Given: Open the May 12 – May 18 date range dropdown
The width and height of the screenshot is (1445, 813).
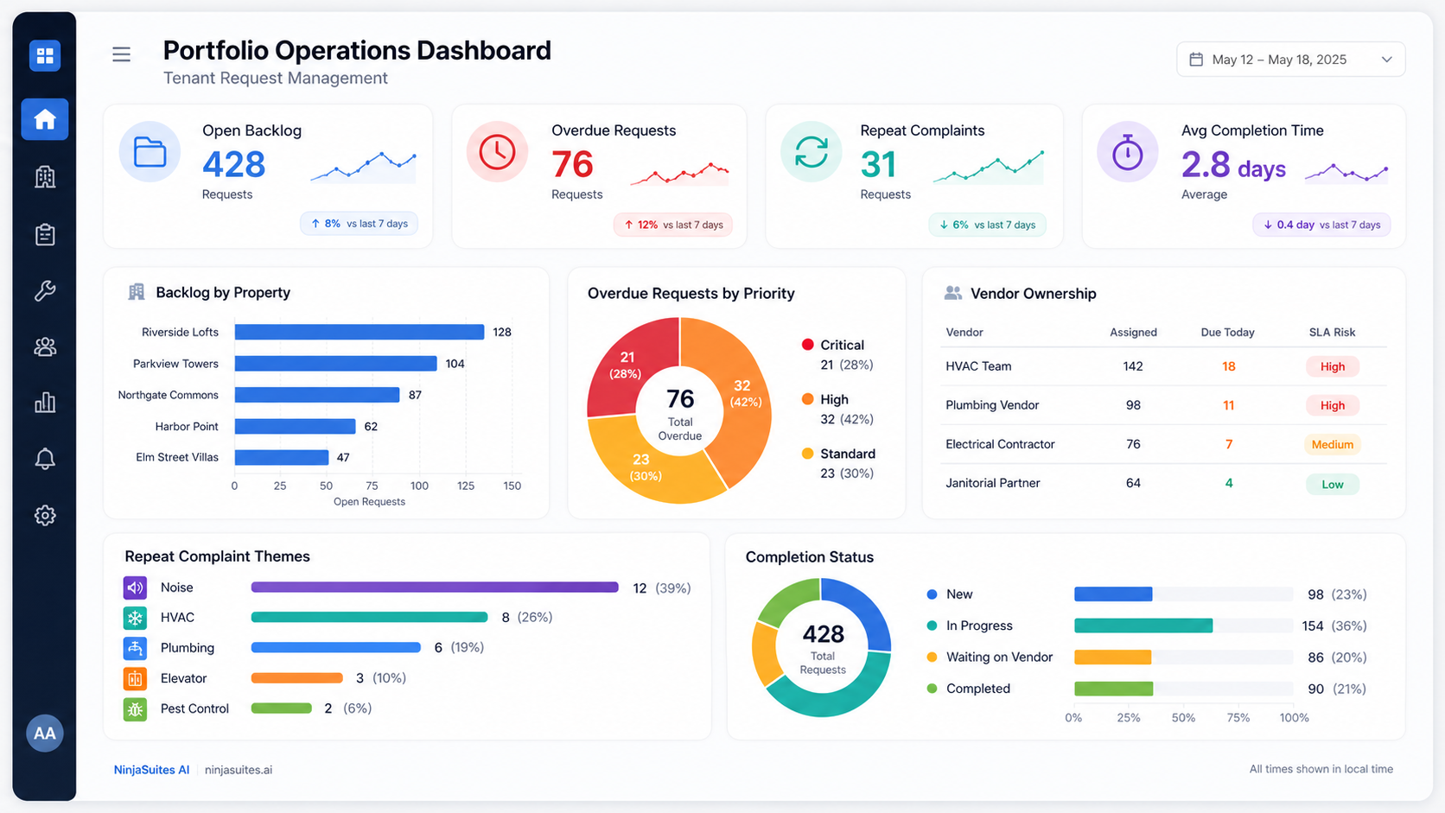Looking at the screenshot, I should click(1290, 60).
